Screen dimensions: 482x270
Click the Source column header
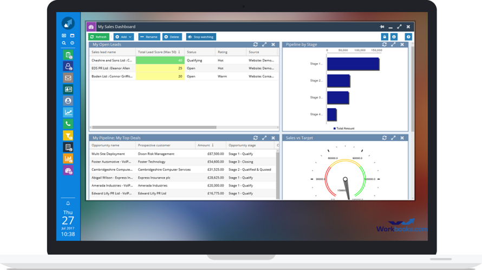[262, 52]
